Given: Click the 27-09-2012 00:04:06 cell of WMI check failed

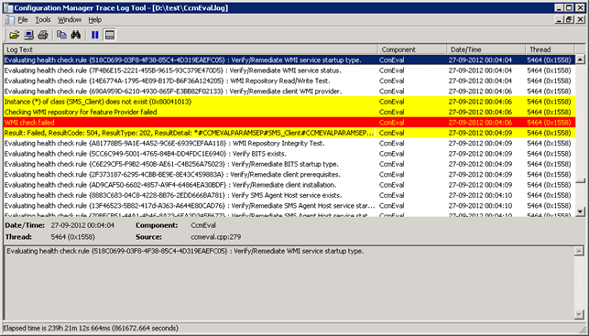Looking at the screenshot, I should pyautogui.click(x=480, y=123).
